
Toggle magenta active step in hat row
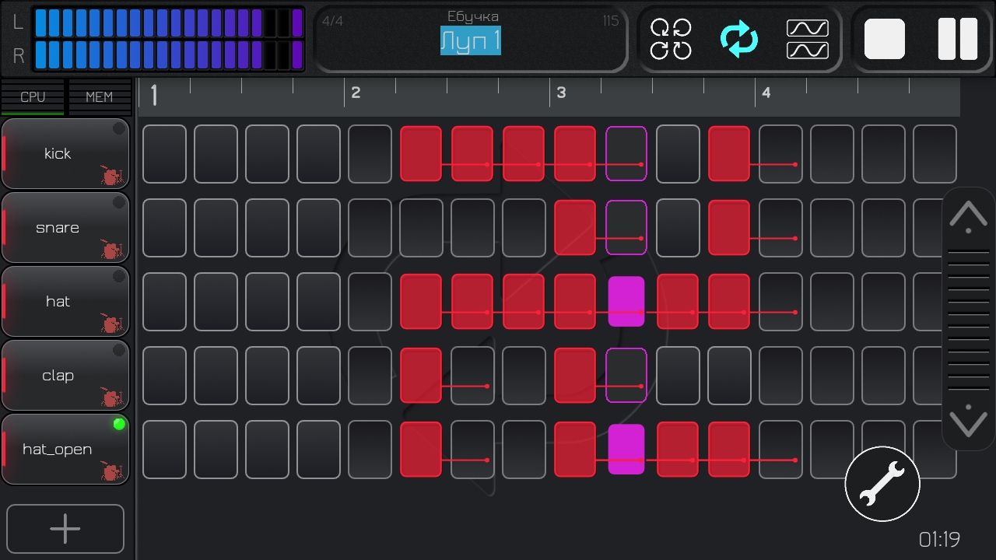click(x=626, y=302)
